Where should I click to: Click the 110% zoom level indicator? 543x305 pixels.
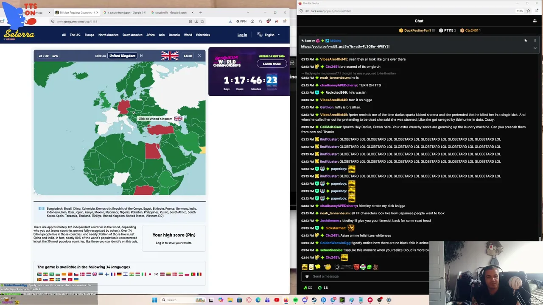tap(520, 11)
